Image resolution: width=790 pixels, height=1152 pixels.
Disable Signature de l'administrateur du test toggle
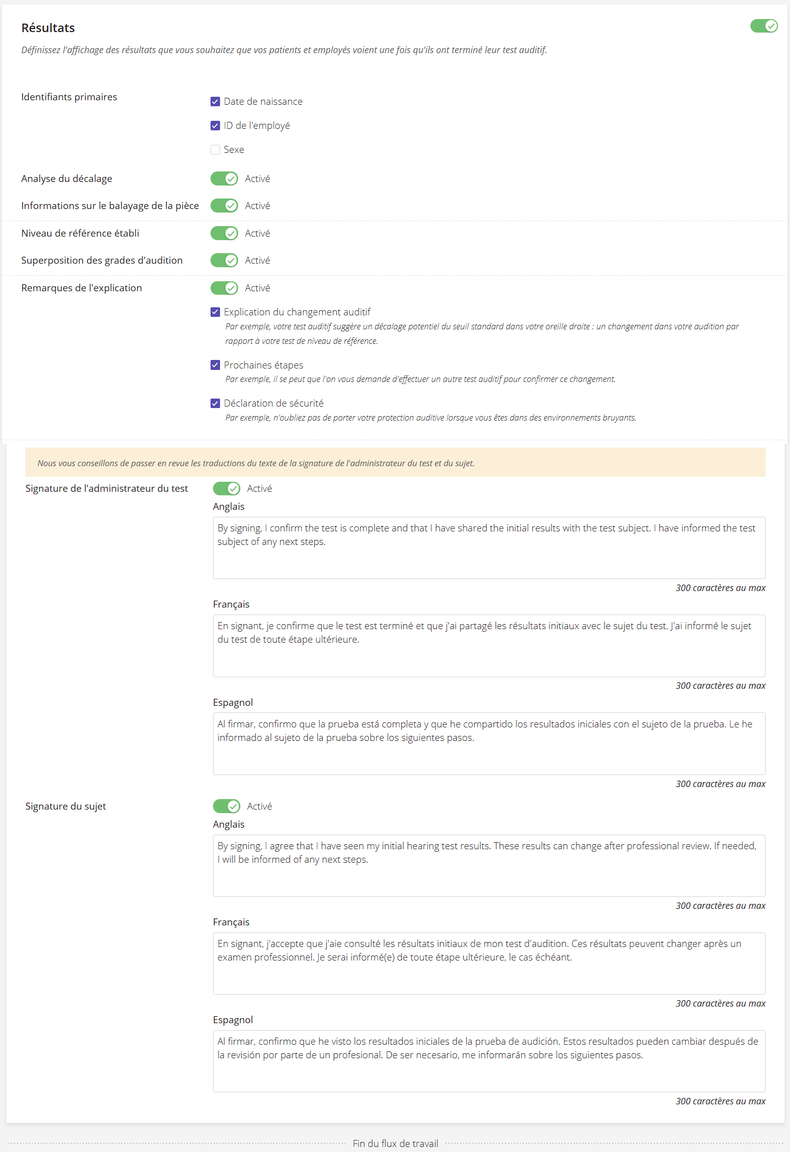click(227, 488)
